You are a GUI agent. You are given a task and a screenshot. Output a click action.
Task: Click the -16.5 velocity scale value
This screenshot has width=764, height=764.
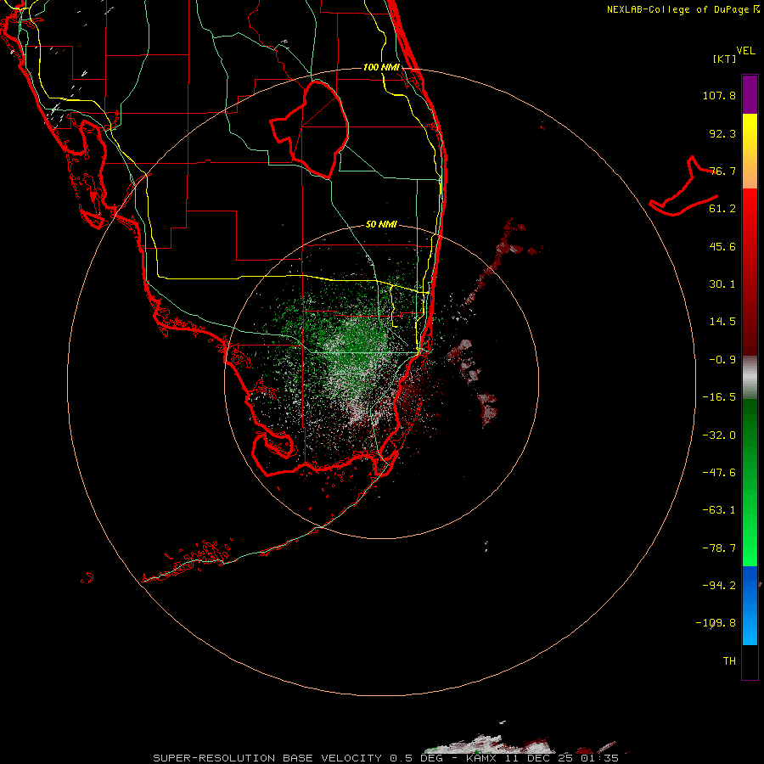[719, 397]
